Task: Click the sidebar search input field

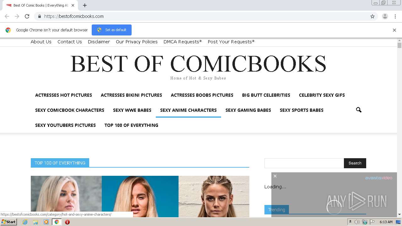Action: (304, 163)
